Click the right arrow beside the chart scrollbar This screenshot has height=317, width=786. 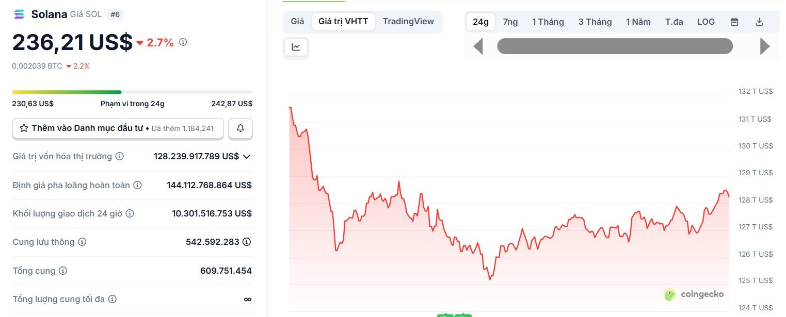click(x=764, y=46)
